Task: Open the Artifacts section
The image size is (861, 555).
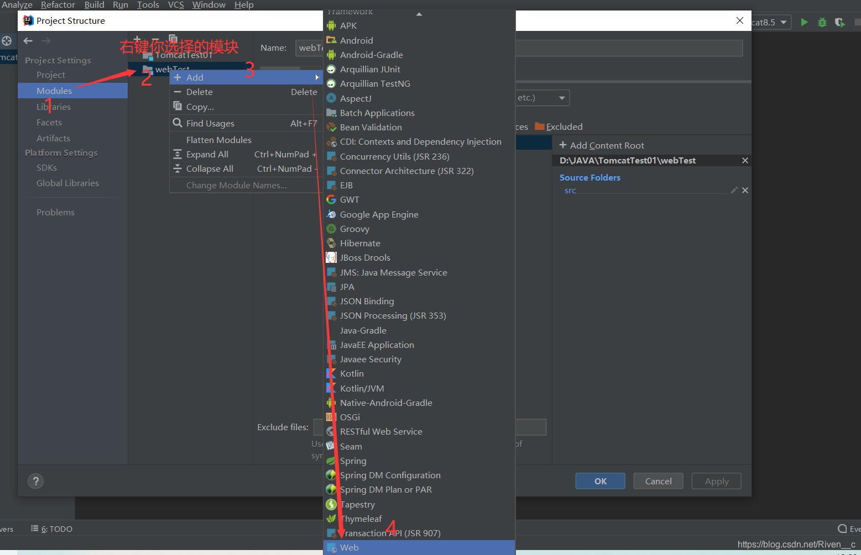Action: (x=53, y=138)
